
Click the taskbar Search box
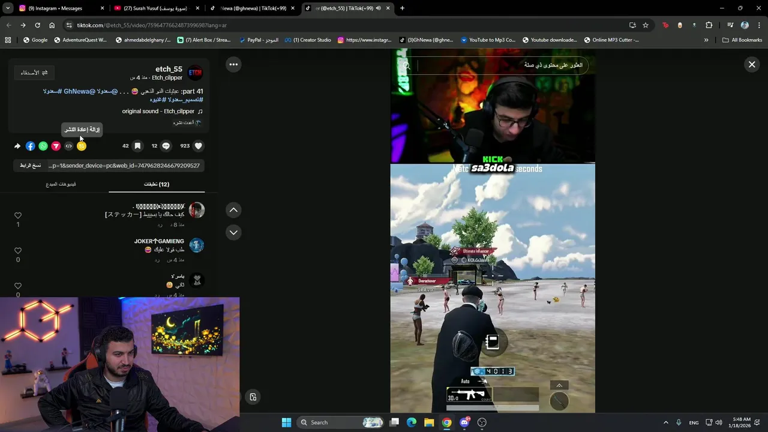pyautogui.click(x=340, y=422)
